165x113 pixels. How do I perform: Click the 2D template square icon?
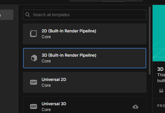tap(33, 34)
